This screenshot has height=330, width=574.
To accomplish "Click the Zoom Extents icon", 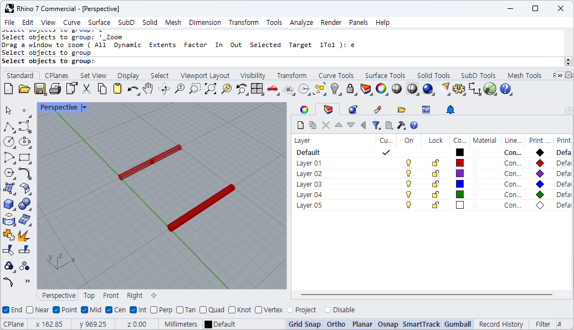I will 211,89.
